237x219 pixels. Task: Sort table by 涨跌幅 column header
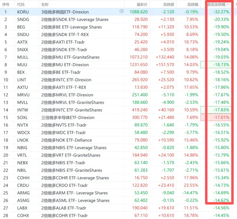[193, 5]
